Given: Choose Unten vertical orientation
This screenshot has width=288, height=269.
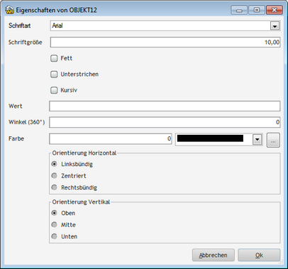Looking at the screenshot, I should point(54,236).
